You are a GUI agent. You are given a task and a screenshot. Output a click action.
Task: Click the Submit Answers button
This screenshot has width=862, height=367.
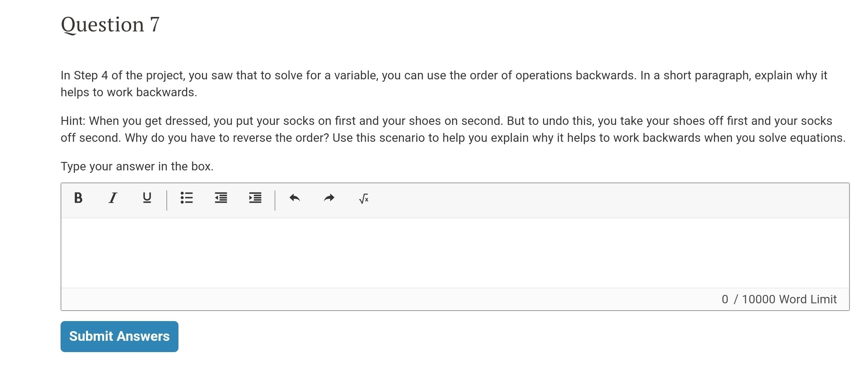coord(119,336)
